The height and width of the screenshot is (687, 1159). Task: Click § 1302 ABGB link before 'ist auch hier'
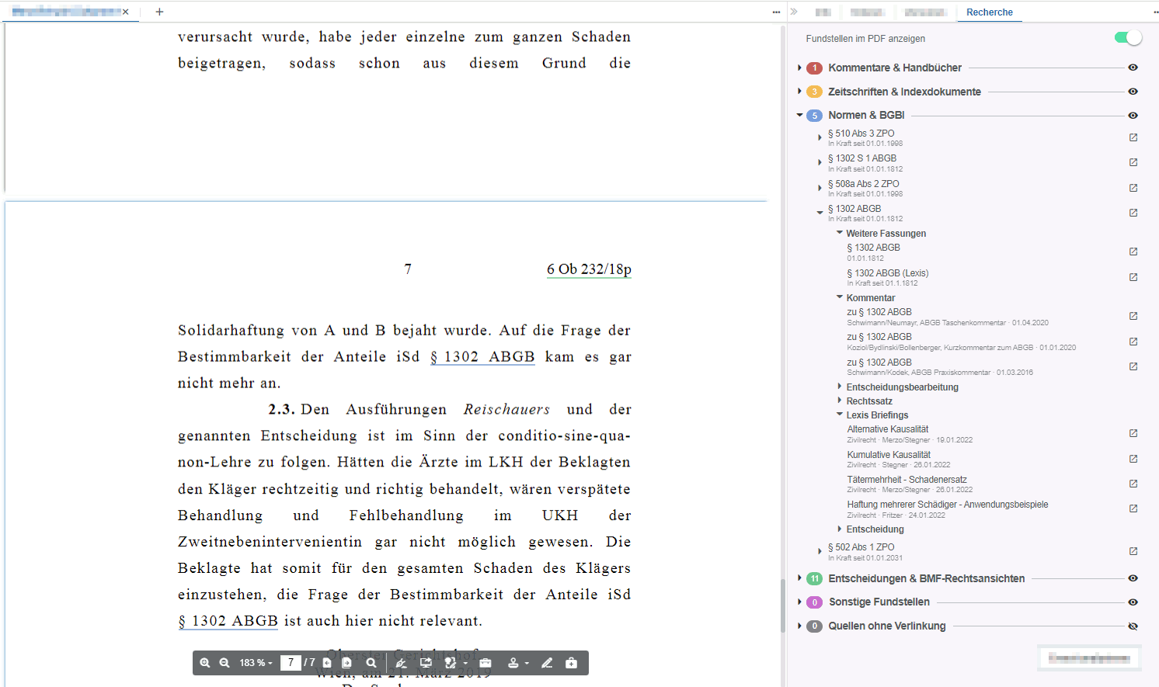228,621
